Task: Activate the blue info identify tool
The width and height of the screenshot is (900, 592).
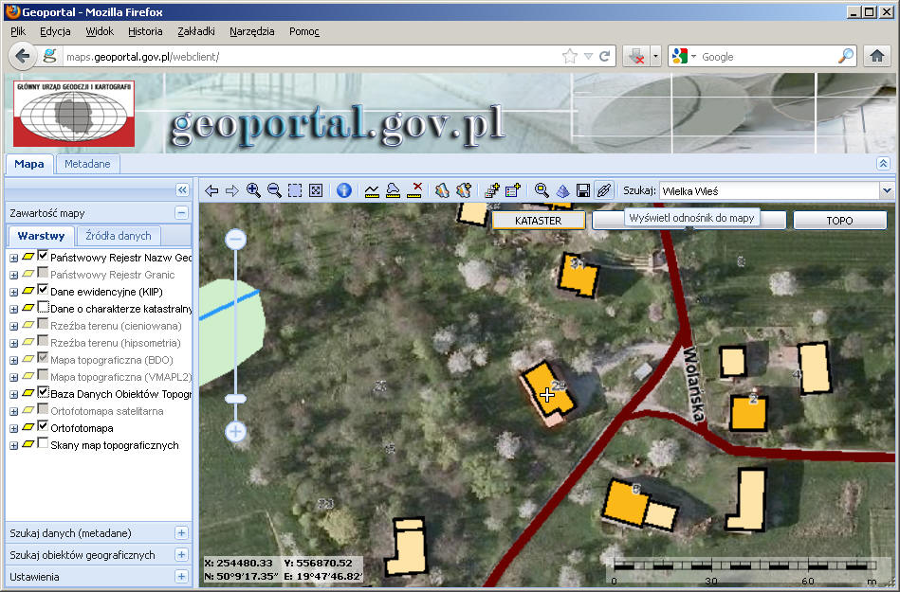Action: point(344,190)
